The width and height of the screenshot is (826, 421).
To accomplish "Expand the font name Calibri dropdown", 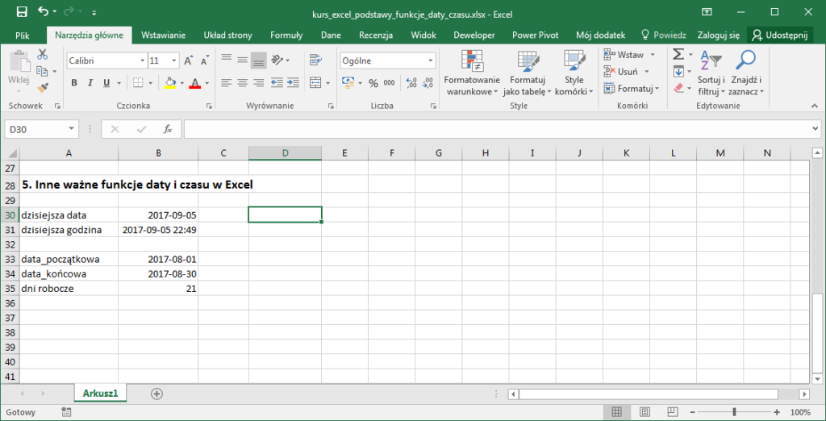I will (x=142, y=61).
